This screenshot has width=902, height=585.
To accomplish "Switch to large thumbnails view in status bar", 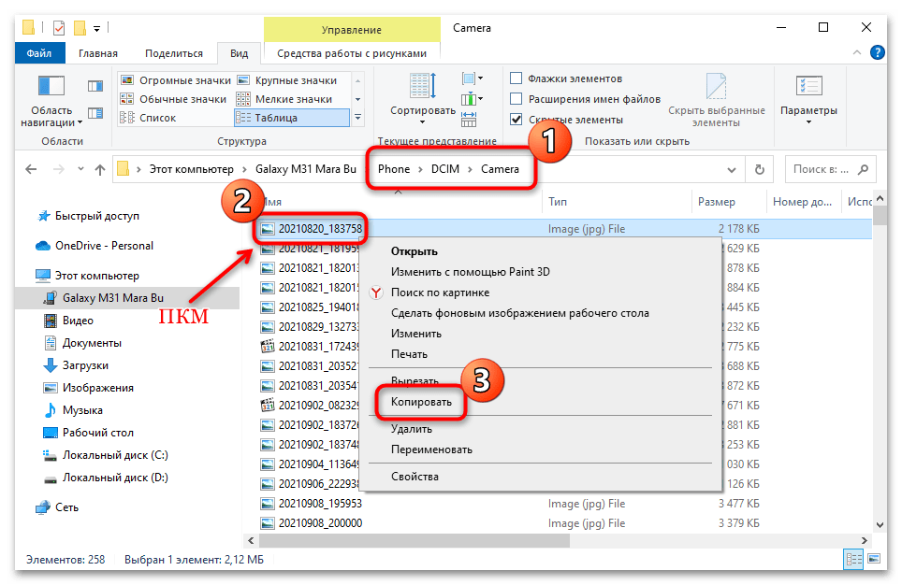I will pos(874,559).
